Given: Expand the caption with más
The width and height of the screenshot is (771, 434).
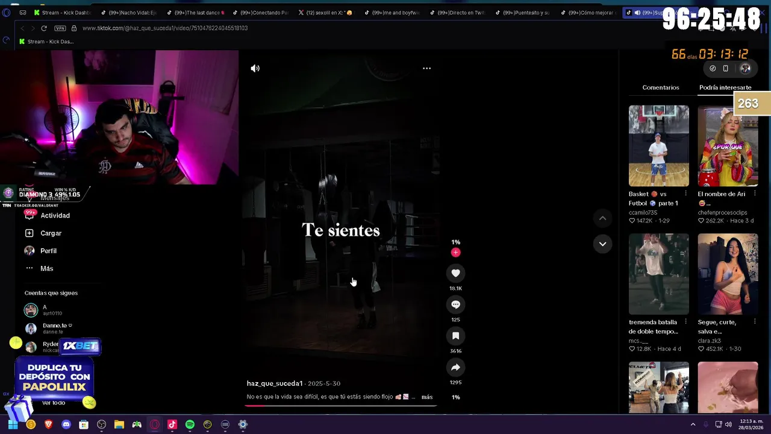Looking at the screenshot, I should coord(427,397).
